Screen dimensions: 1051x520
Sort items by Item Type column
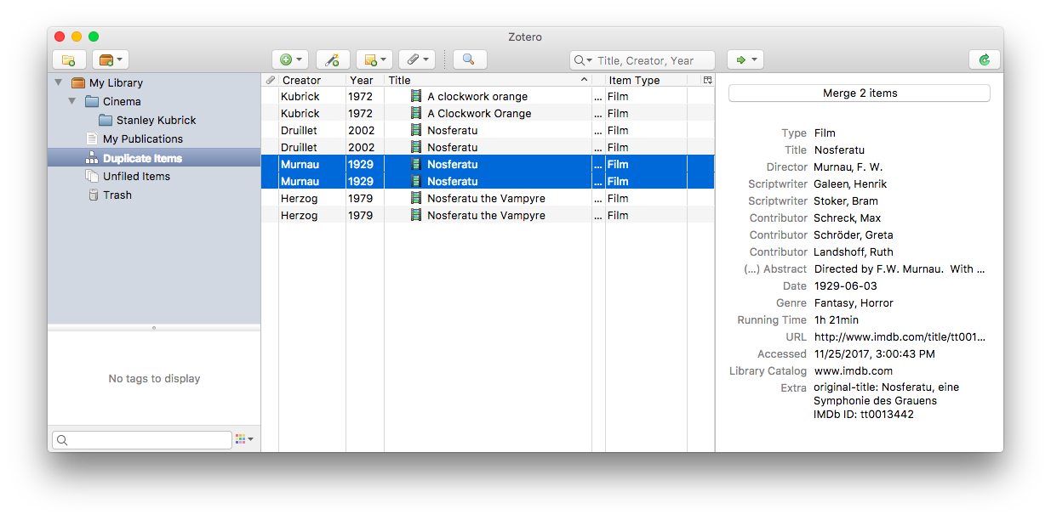[646, 80]
